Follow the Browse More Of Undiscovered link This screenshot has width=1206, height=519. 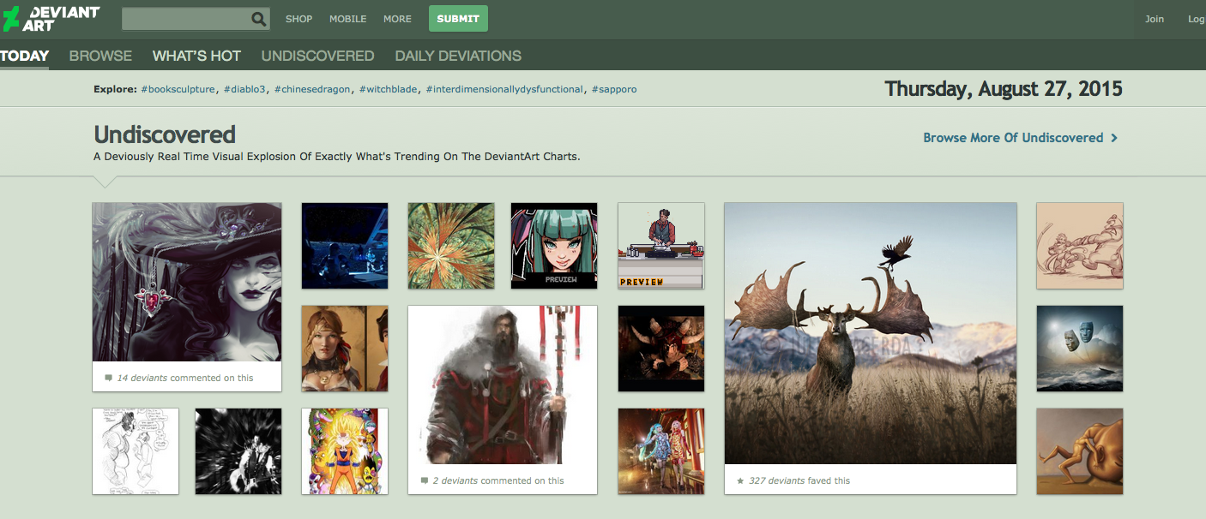pyautogui.click(x=1012, y=138)
